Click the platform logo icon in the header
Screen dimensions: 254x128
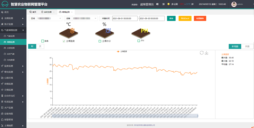pyautogui.click(x=5, y=4)
